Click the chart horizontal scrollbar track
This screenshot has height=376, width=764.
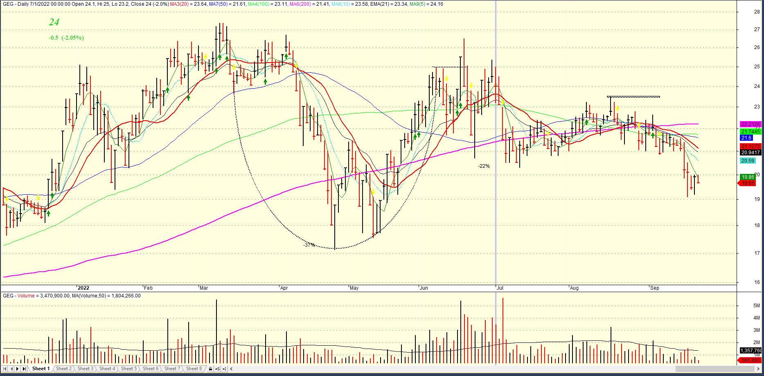(491, 369)
